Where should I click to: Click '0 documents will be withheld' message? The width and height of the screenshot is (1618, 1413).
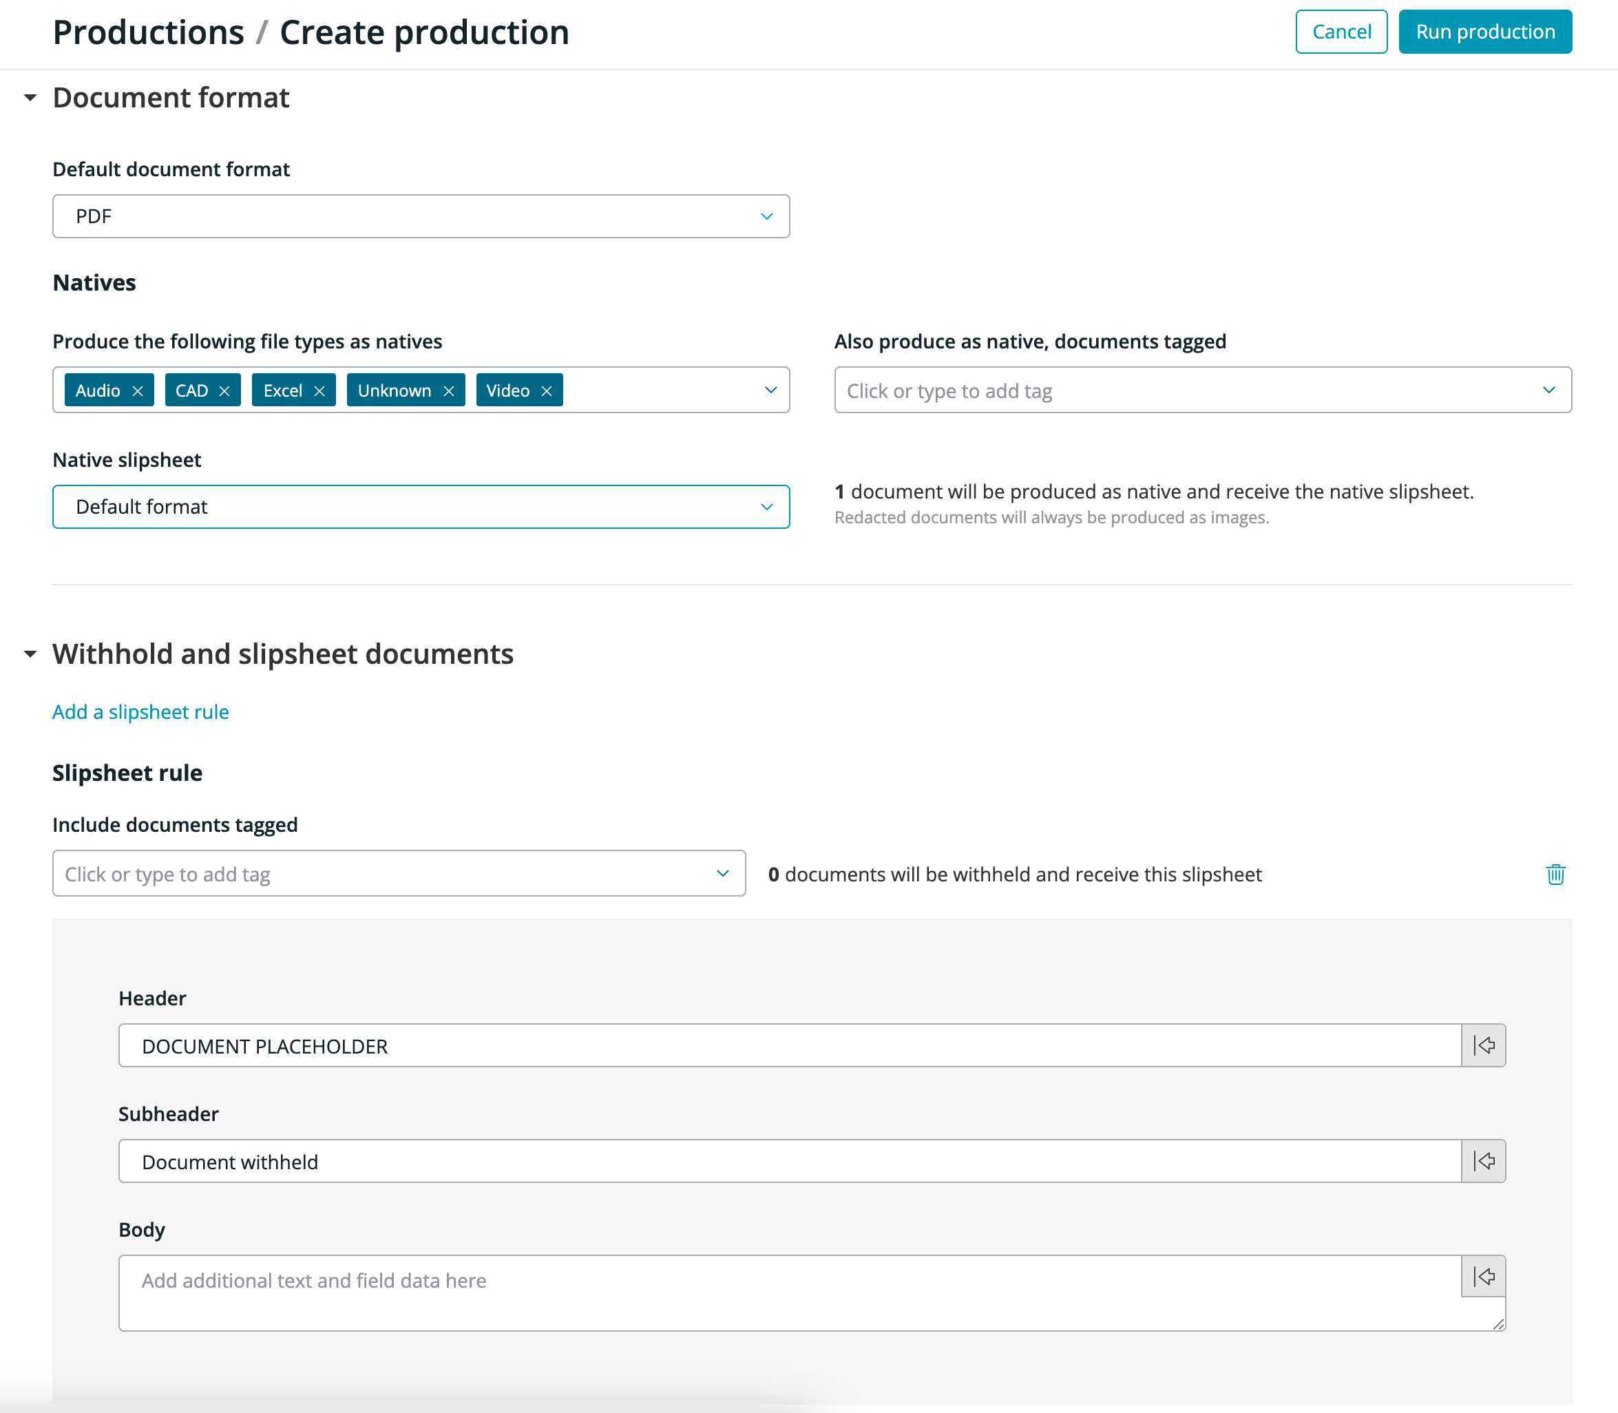[1015, 875]
